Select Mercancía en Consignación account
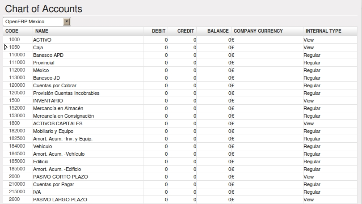Image resolution: width=362 pixels, height=204 pixels. (x=63, y=116)
